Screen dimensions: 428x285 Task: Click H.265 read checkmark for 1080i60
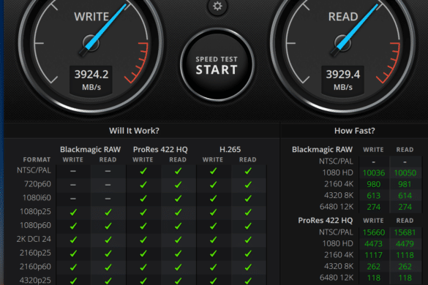248,198
